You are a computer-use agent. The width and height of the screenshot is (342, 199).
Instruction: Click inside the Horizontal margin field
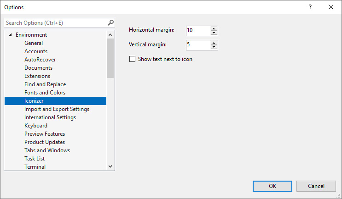pyautogui.click(x=198, y=31)
